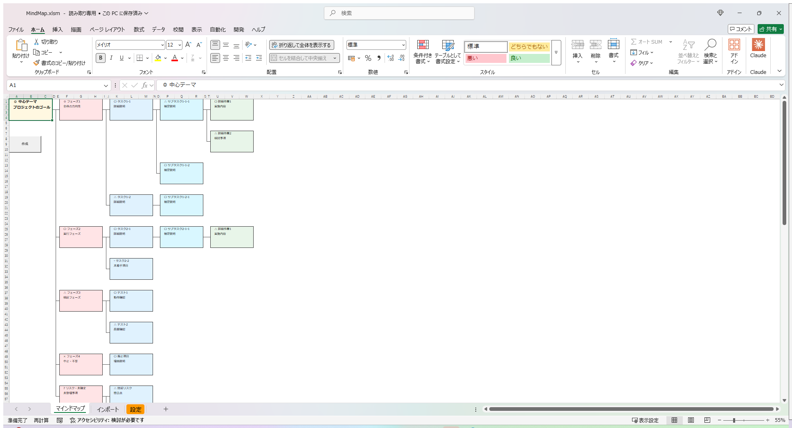Switch to the Page Layout ribbon tab
Image resolution: width=792 pixels, height=428 pixels.
pos(107,29)
